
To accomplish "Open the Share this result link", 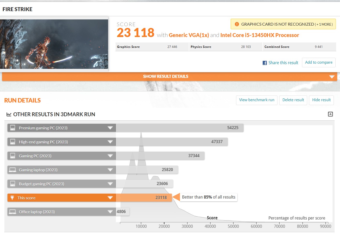I will pos(283,63).
